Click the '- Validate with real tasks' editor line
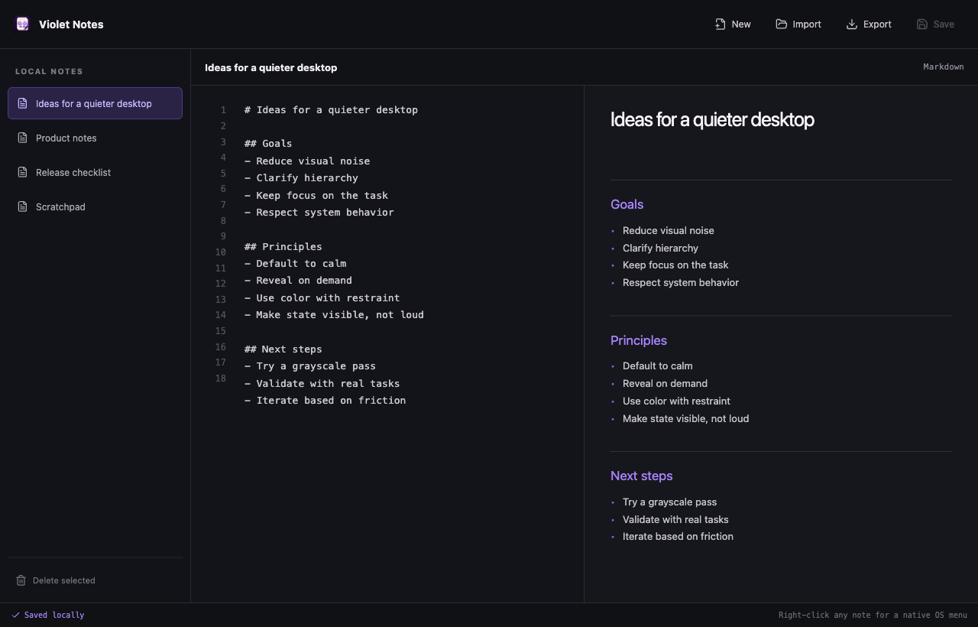Screen dimensions: 978x627 click(x=322, y=383)
